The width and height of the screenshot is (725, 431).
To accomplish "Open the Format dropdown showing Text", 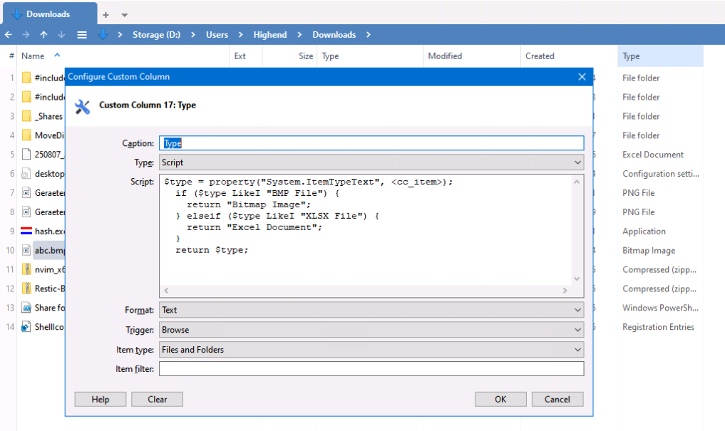I will point(371,310).
